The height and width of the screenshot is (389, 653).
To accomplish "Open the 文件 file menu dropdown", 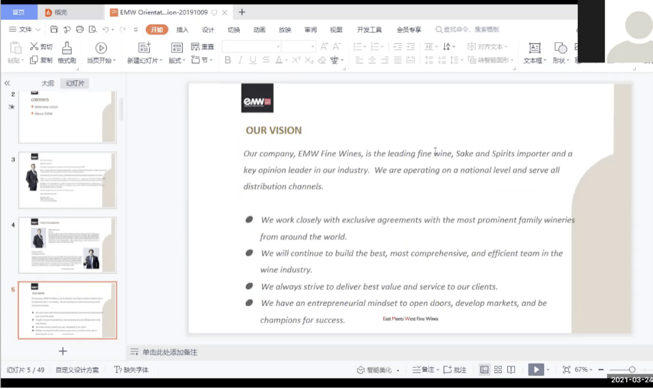I will [x=25, y=29].
